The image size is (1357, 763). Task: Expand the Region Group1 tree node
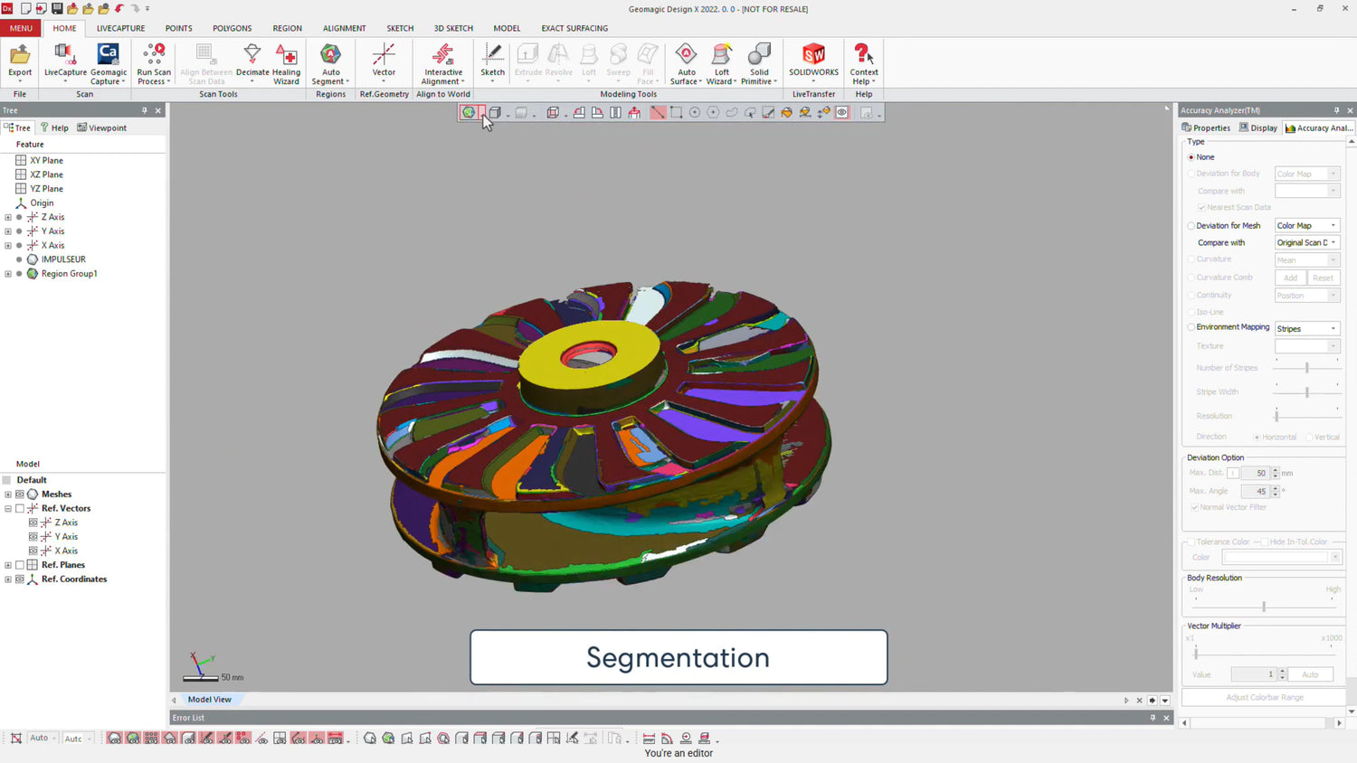[8, 274]
